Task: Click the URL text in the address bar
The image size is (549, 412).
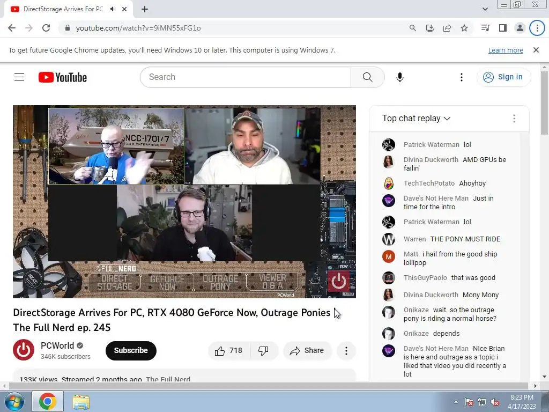Action: point(138,28)
